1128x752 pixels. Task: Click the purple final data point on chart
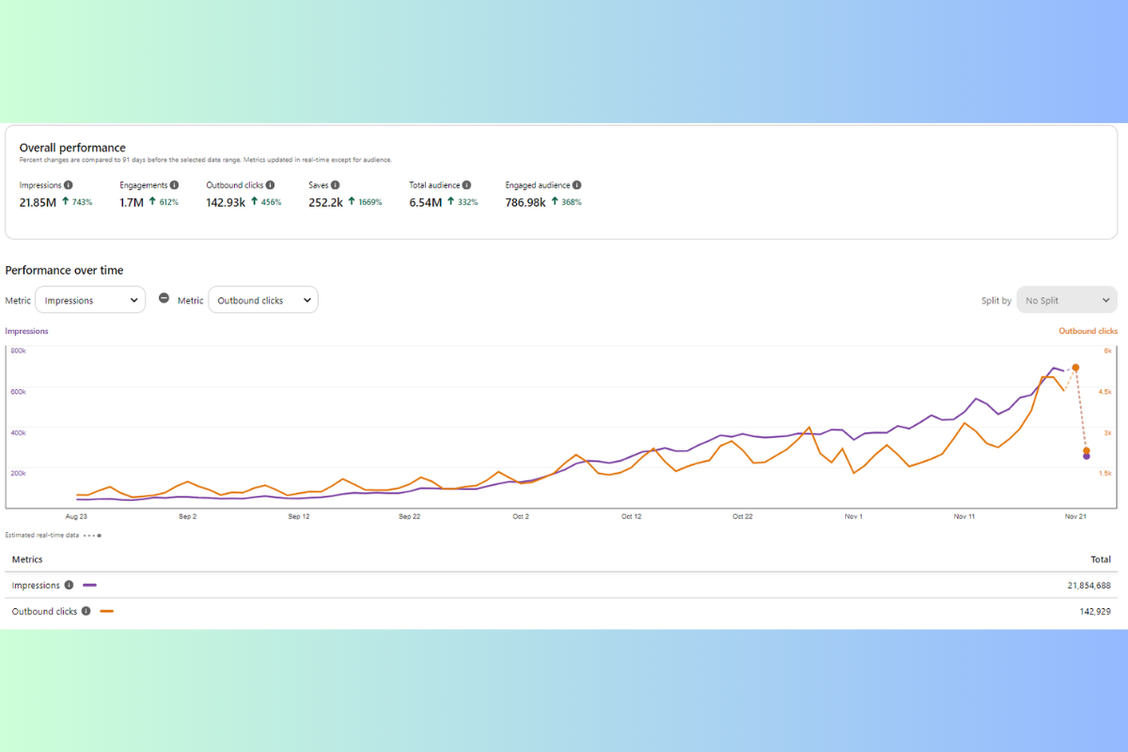point(1087,456)
